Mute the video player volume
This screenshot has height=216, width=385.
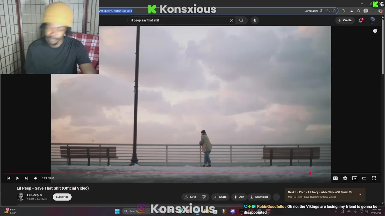35,178
